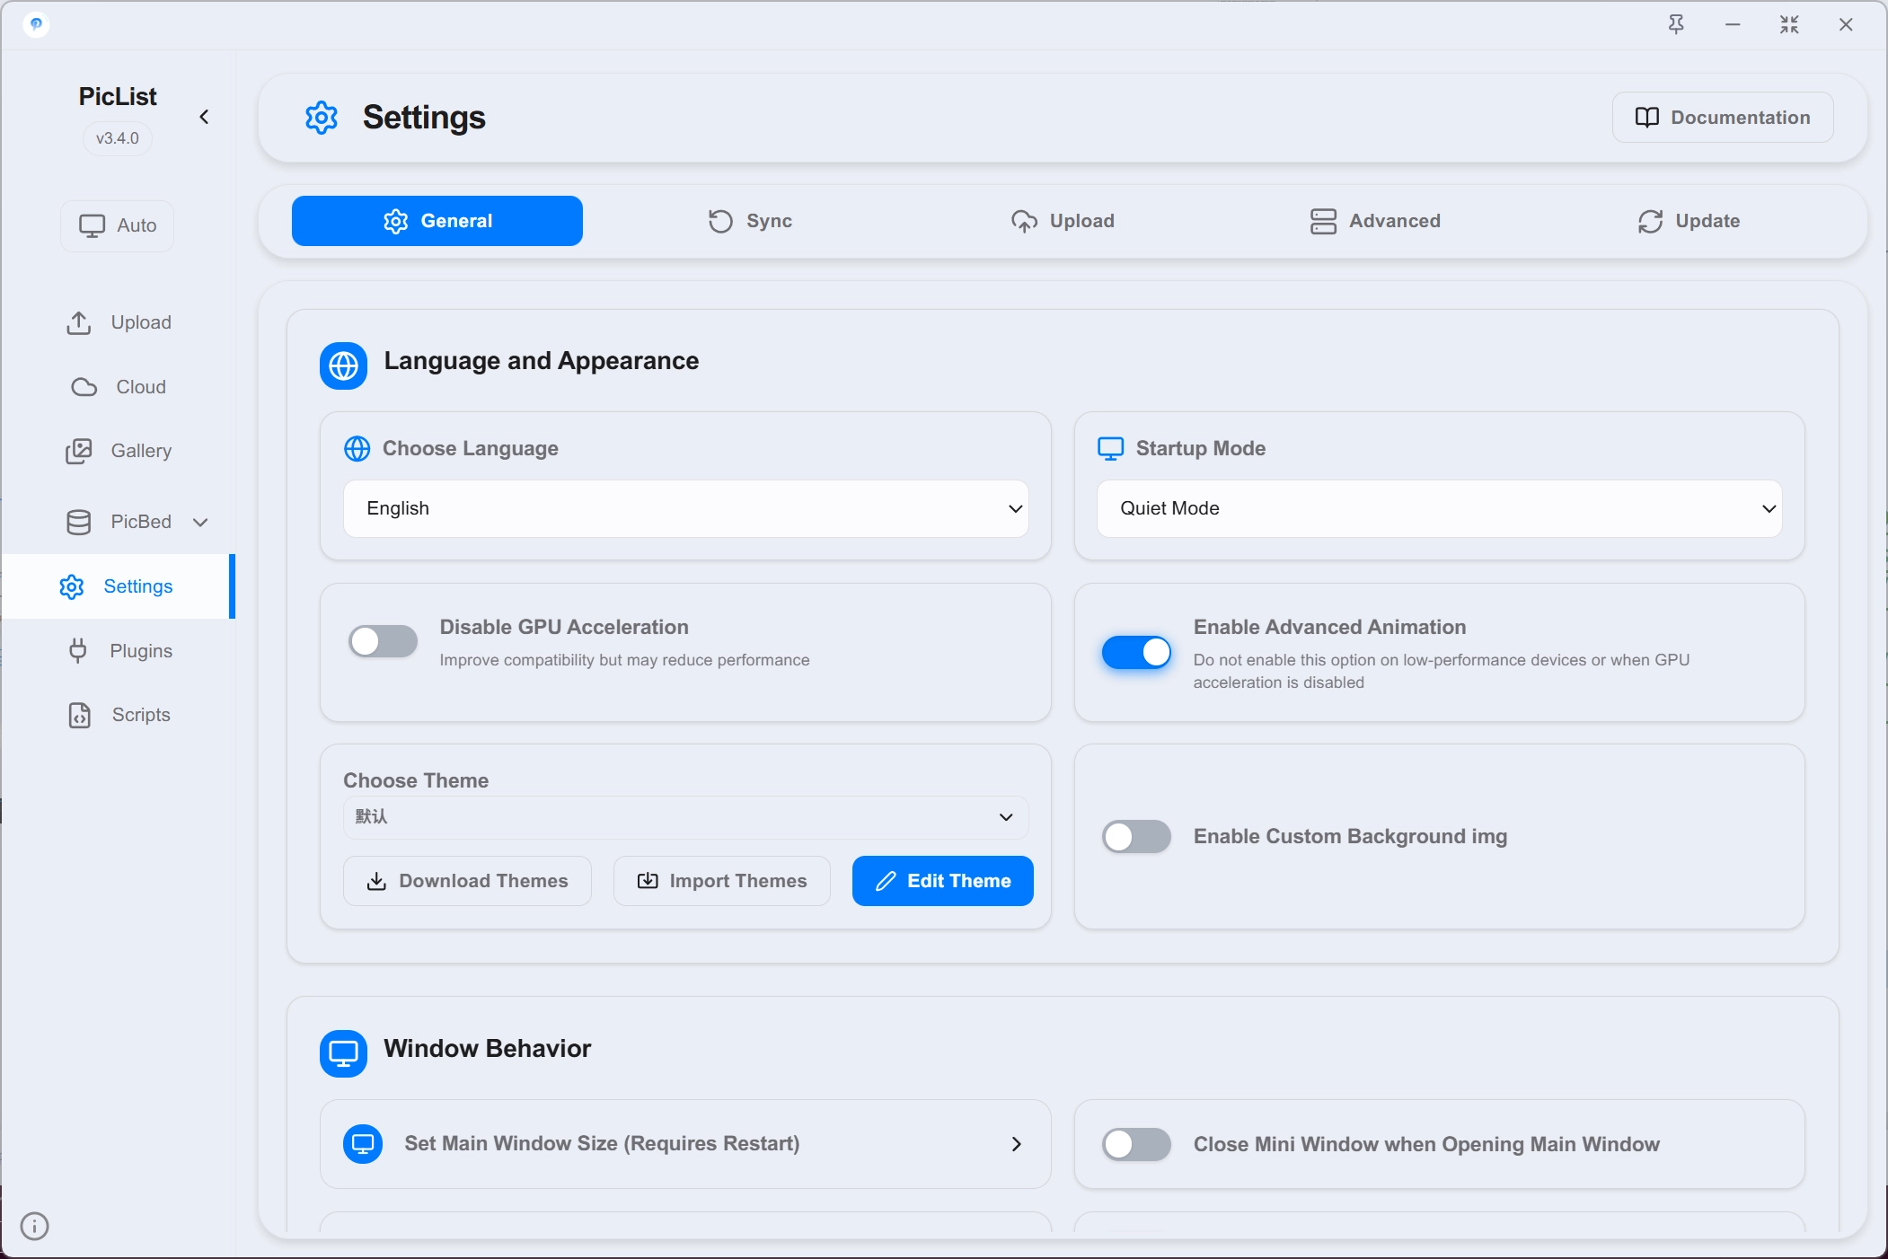This screenshot has width=1888, height=1259.
Task: Go to Cloud in the sidebar
Action: click(119, 387)
